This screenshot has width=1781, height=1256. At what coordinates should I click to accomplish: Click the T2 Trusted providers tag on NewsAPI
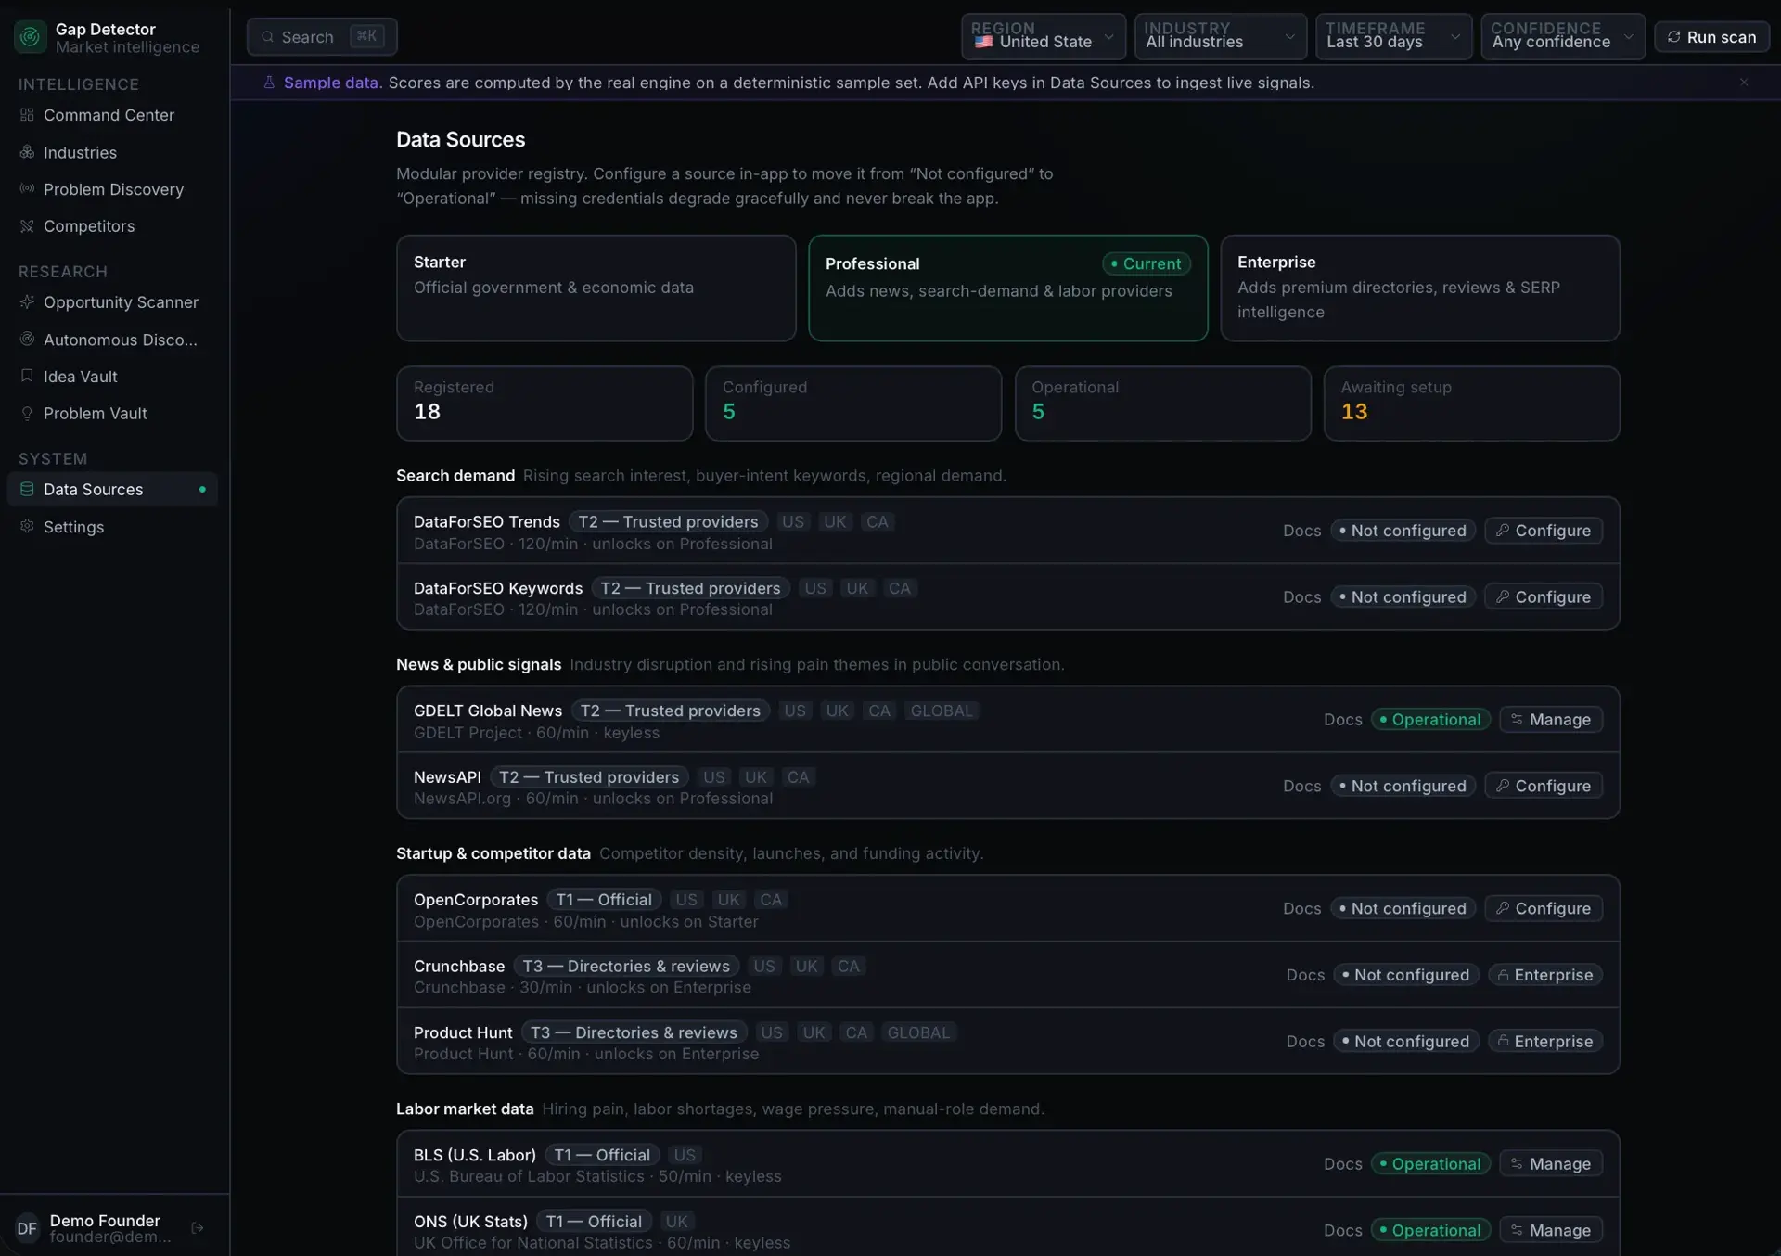pos(589,777)
